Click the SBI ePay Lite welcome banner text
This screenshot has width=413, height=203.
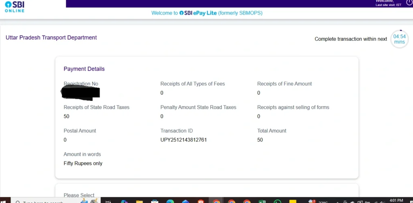[206, 13]
